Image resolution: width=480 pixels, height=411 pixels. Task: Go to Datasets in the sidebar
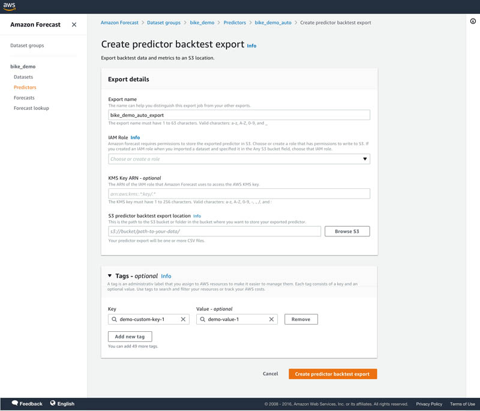point(23,77)
